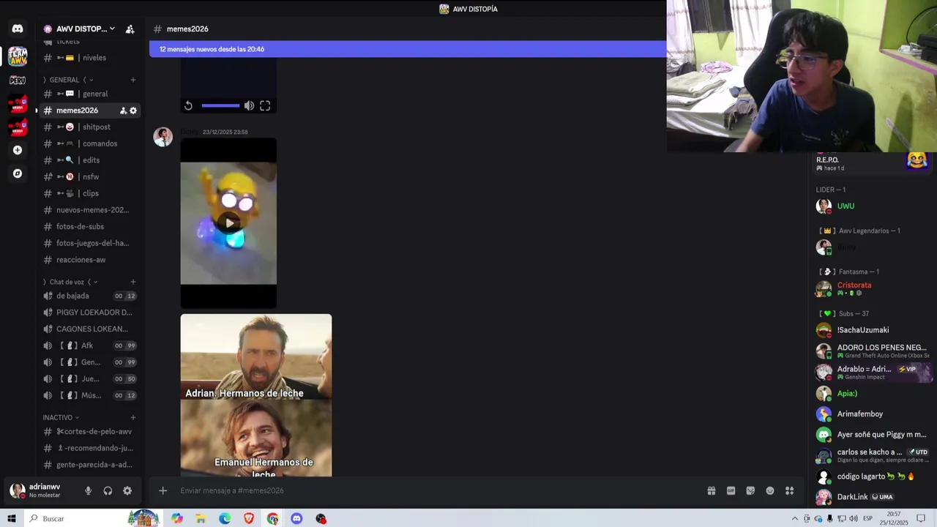937x527 pixels.
Task: Open the sticker picker
Action: pos(750,490)
